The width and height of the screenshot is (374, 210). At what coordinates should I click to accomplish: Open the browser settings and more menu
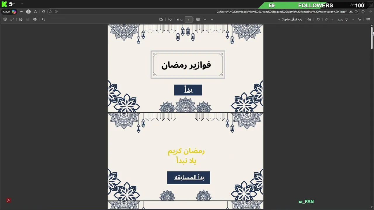pyautogui.click(x=21, y=12)
